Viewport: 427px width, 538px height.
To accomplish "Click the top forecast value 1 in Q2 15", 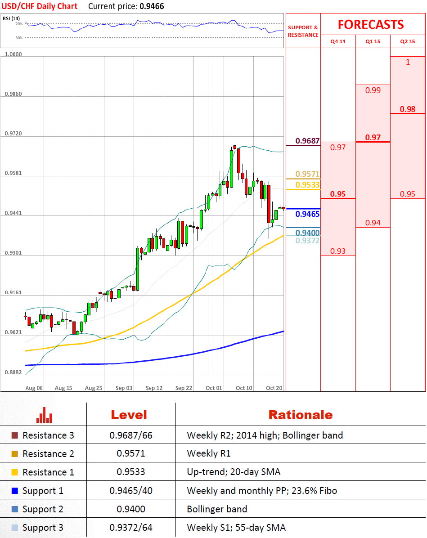I will tap(408, 62).
